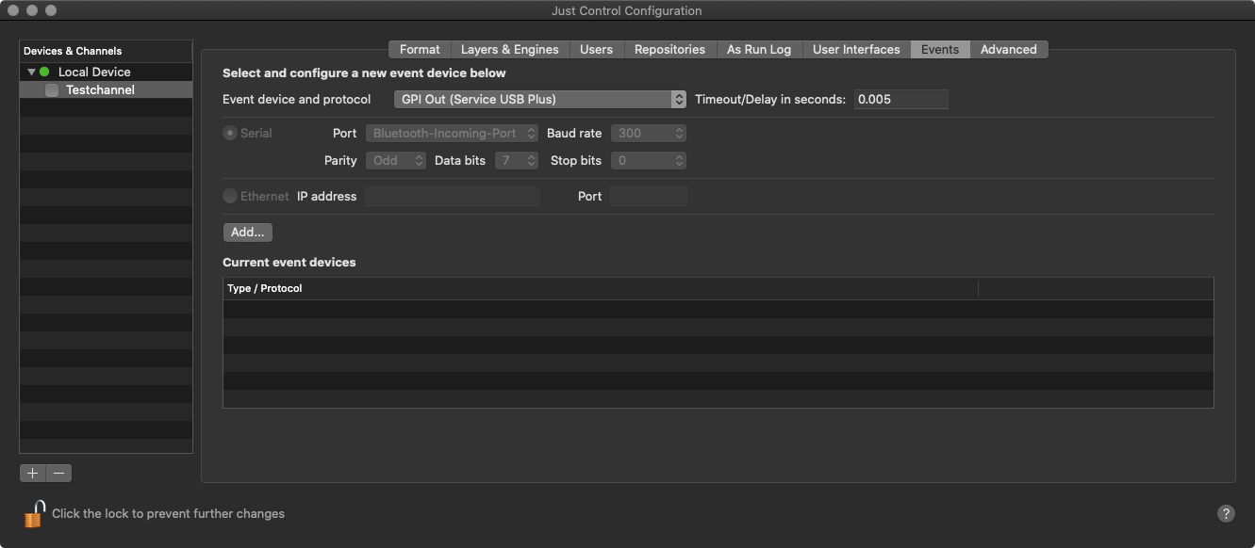The width and height of the screenshot is (1255, 548).
Task: Click the green status dot of Local Device
Action: click(x=44, y=72)
